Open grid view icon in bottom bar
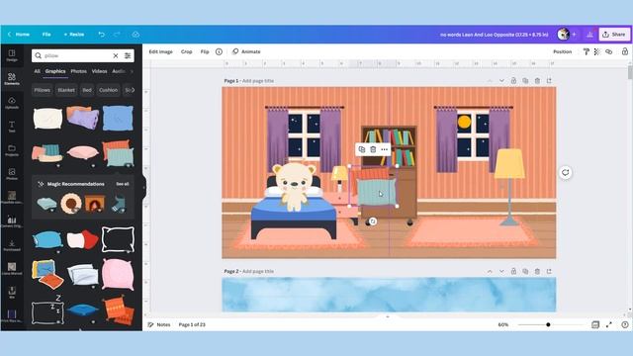The image size is (633, 356). 595,324
